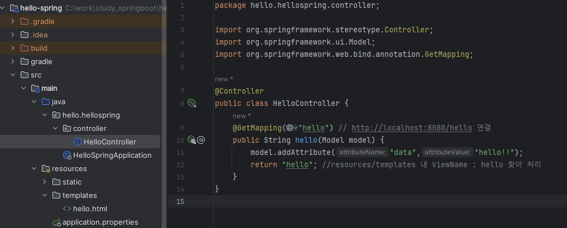
Task: Click the 'new *' hint above @Controller
Action: pyautogui.click(x=223, y=79)
